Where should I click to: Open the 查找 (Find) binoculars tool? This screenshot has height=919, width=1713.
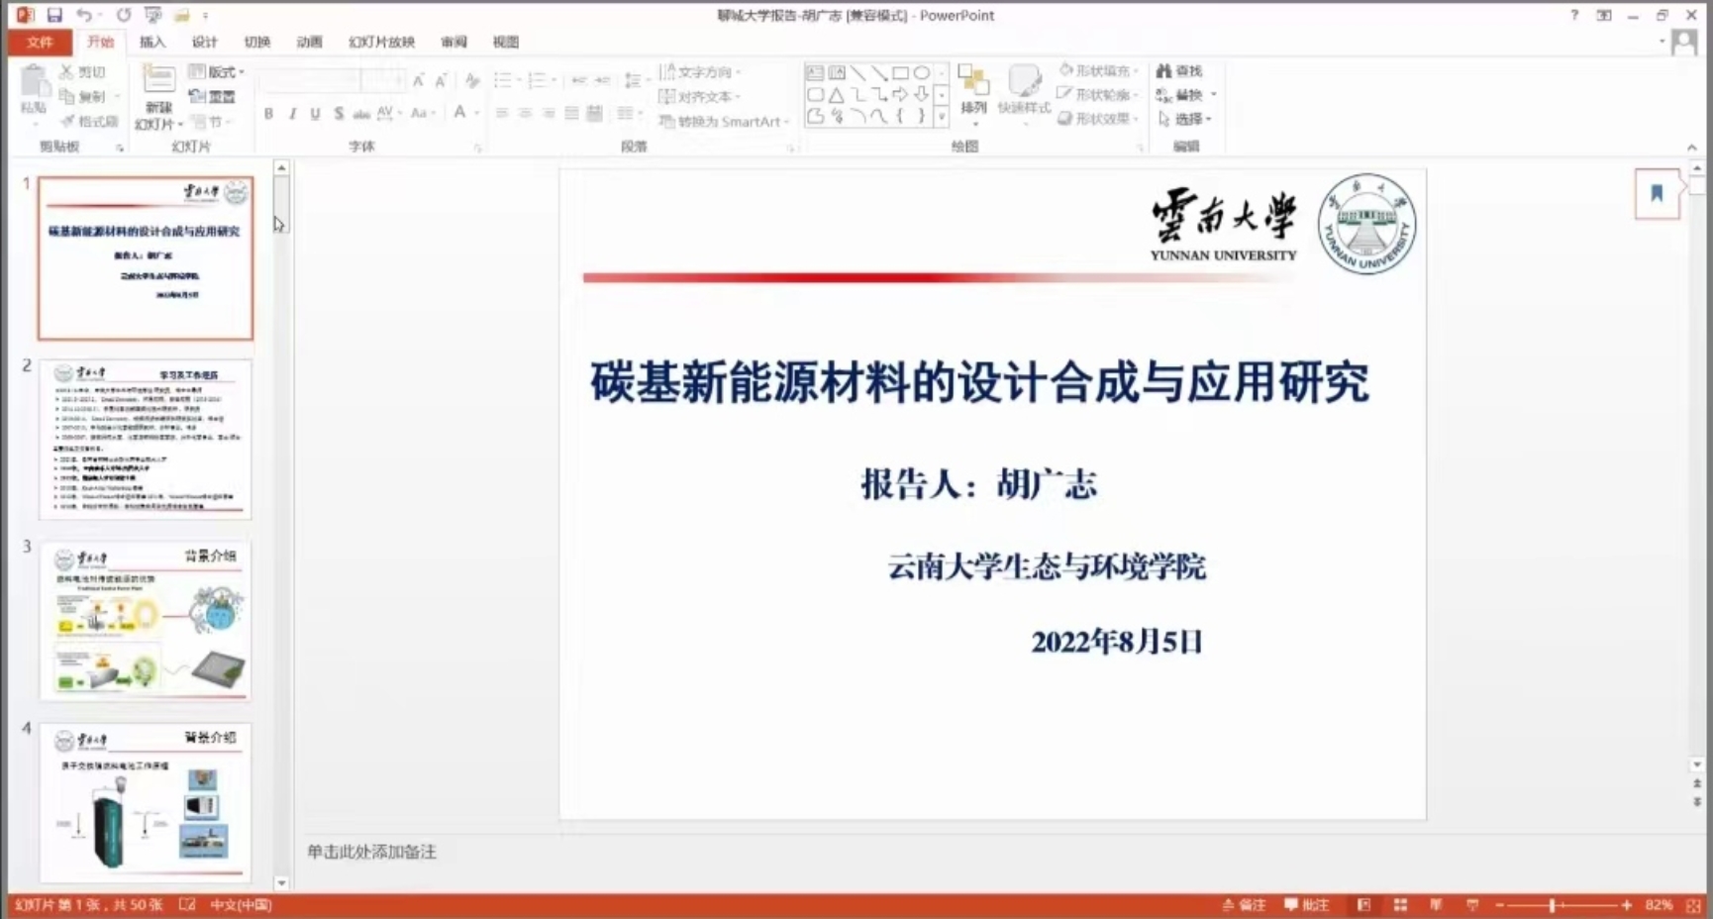[1178, 71]
